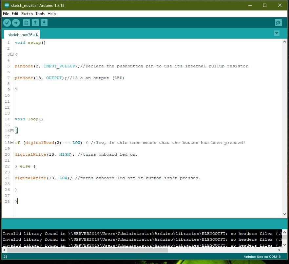Screen dimensions: 289x264
Task: Save the sketch with the Save icon
Action: (x=44, y=23)
